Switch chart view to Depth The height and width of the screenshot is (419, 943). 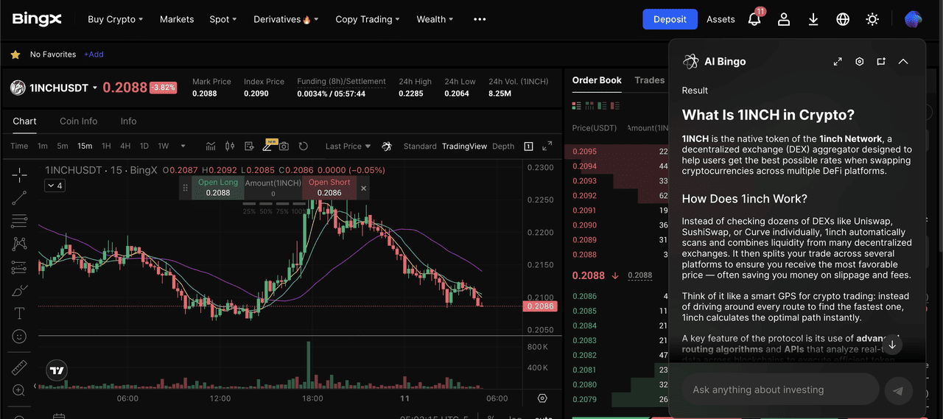[x=503, y=147]
